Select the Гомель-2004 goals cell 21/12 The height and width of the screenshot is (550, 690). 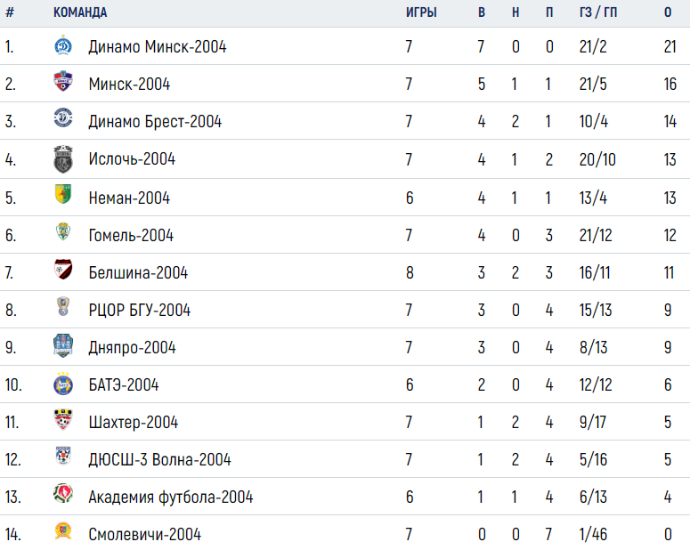pos(596,236)
